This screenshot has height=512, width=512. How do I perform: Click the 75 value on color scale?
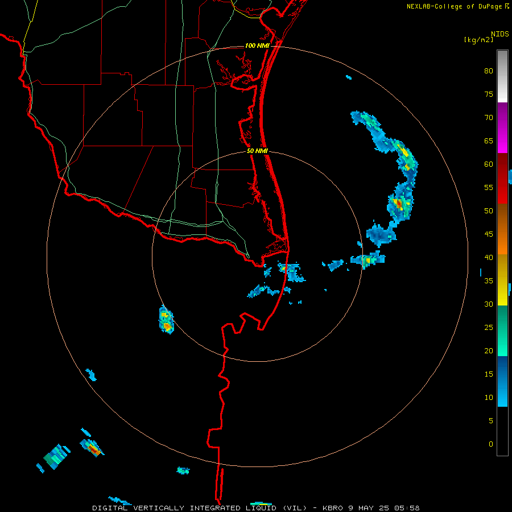pyautogui.click(x=489, y=94)
